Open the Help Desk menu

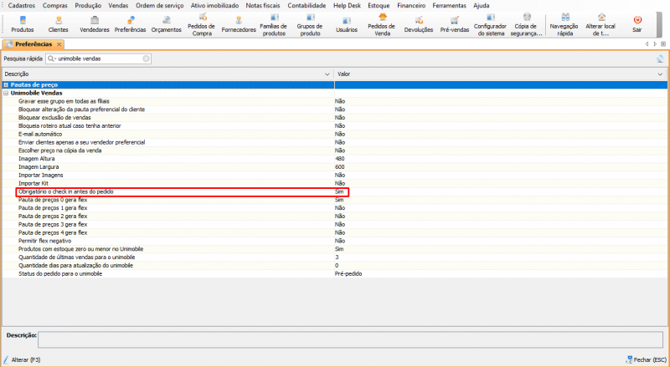(x=347, y=6)
